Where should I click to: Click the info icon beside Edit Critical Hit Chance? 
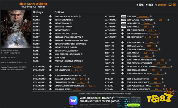point(166,63)
